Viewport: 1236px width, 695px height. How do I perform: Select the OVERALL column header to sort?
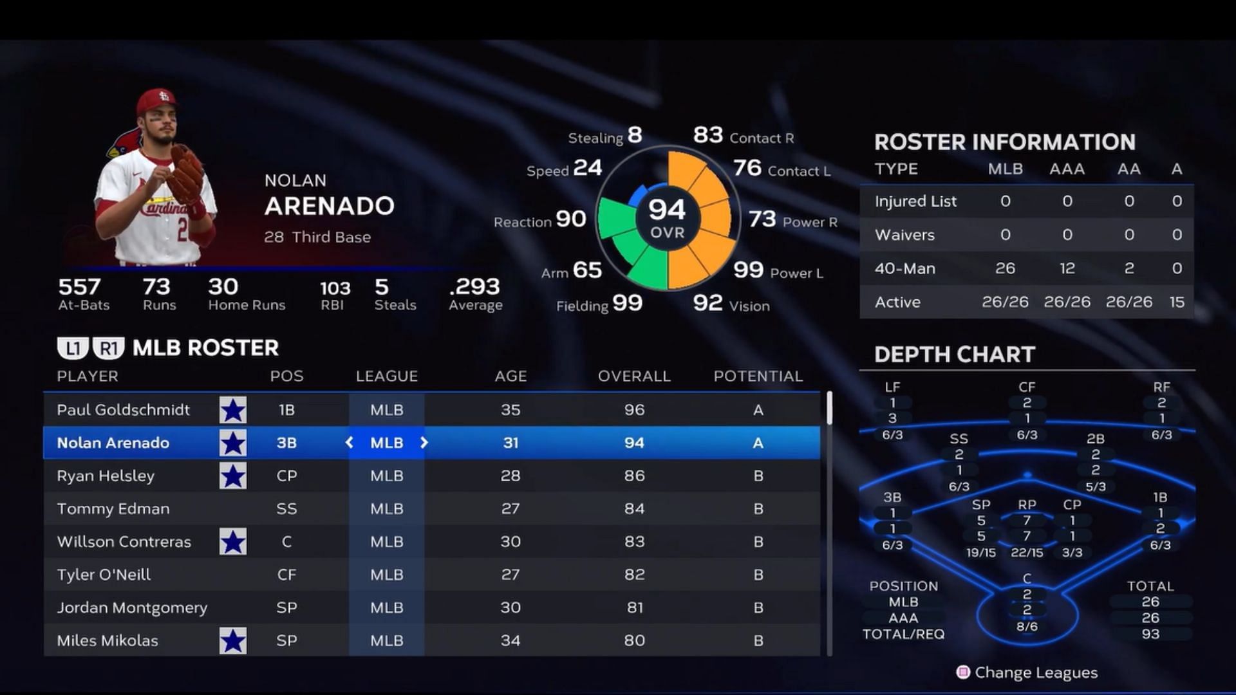634,376
